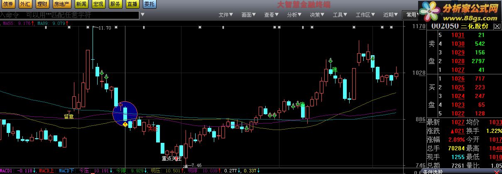Viewport: 502px width, 174px height.
Task: Click the 最新 latest price row
Action: click(x=445, y=122)
